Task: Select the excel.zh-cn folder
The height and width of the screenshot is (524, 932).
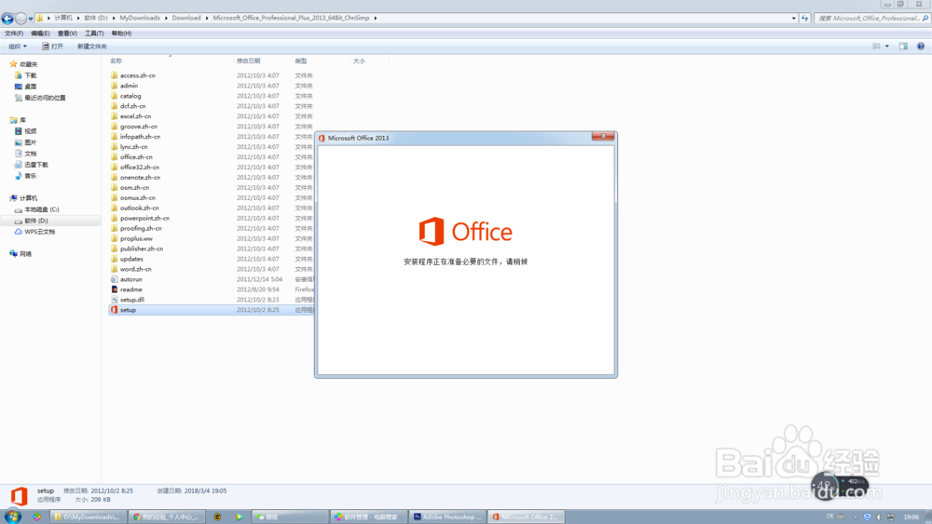Action: 135,116
